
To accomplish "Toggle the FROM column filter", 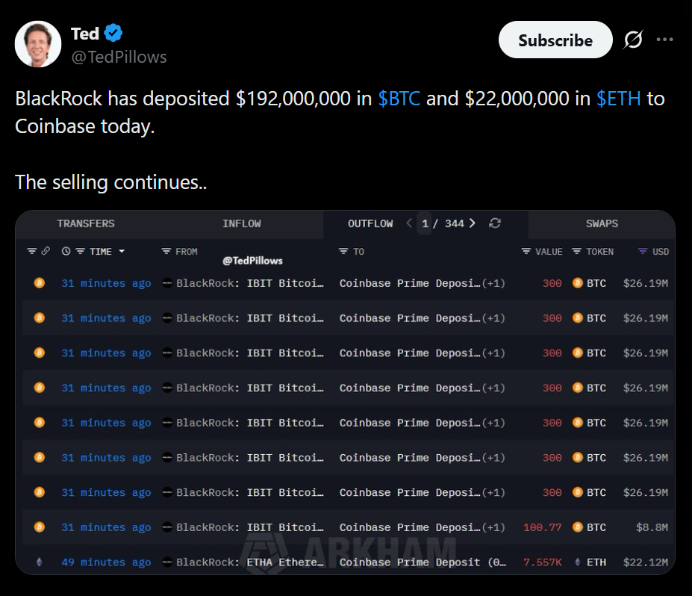I will (166, 252).
